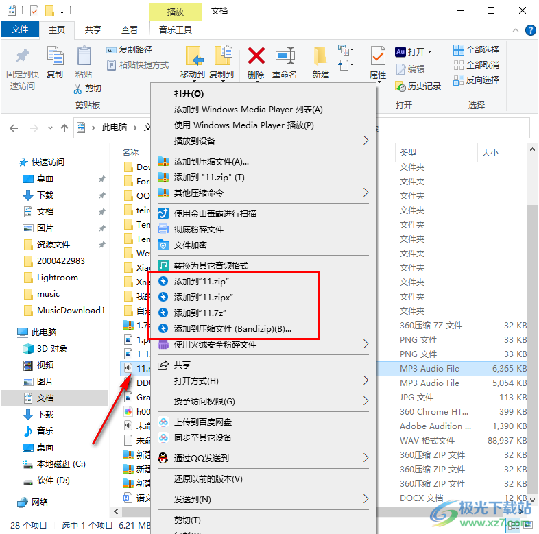539x534 pixels.
Task: Switch to the 共享 (Share) tab
Action: (x=93, y=30)
